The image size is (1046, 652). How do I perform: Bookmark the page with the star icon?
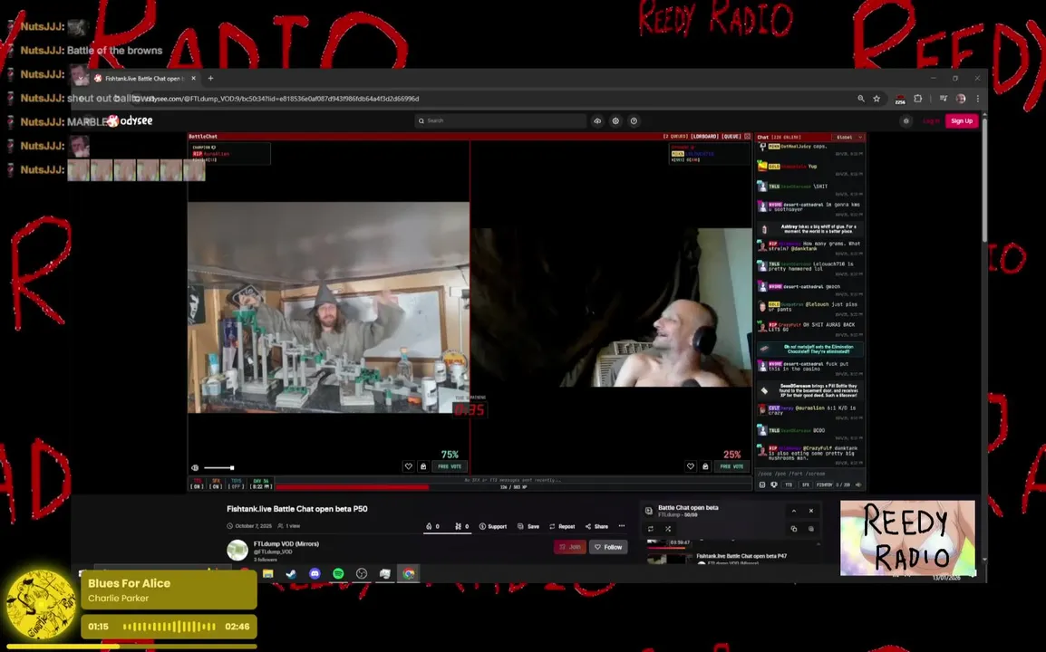click(x=877, y=99)
